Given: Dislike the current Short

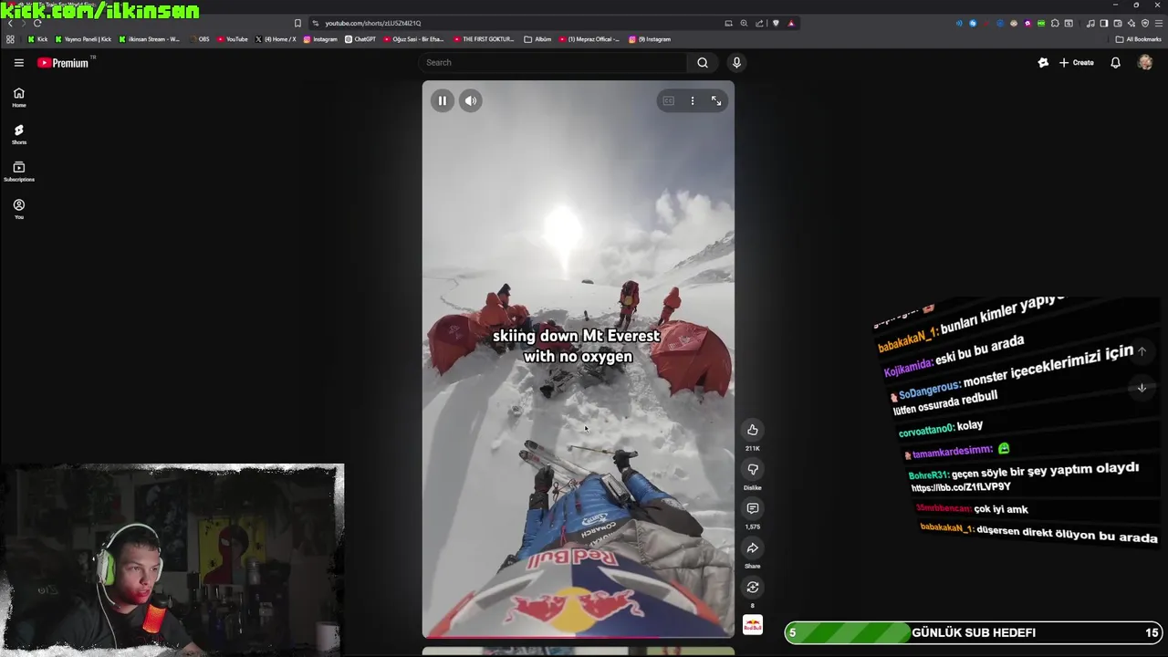Looking at the screenshot, I should click(753, 469).
